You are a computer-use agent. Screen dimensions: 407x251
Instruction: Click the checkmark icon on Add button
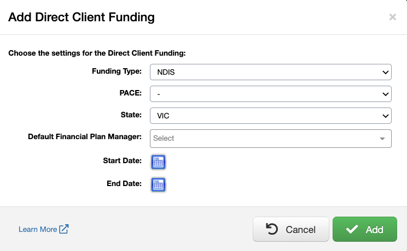[352, 229]
